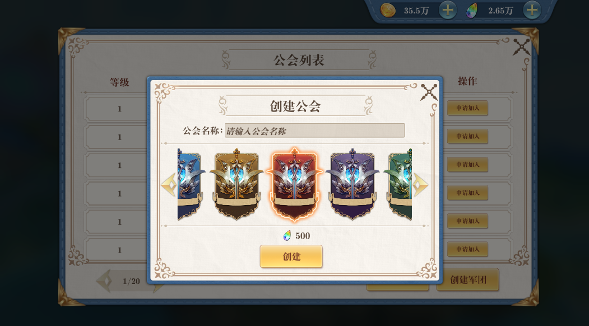Show next emblems with right arrow
This screenshot has width=589, height=326.
coord(420,185)
